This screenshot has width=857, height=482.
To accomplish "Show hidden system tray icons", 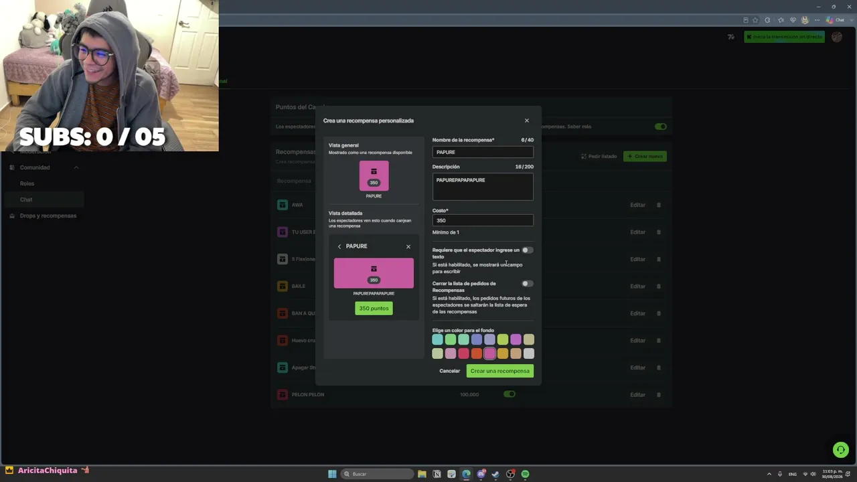I will (769, 474).
